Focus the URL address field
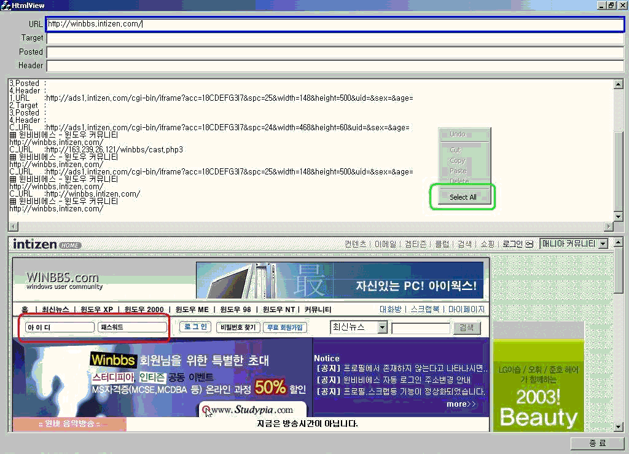The width and height of the screenshot is (629, 454). [x=335, y=24]
